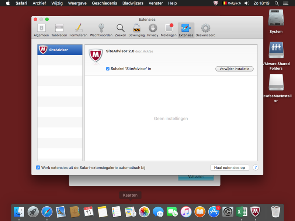Open the Trash in the Dock
295x221 pixels.
[x=275, y=211]
